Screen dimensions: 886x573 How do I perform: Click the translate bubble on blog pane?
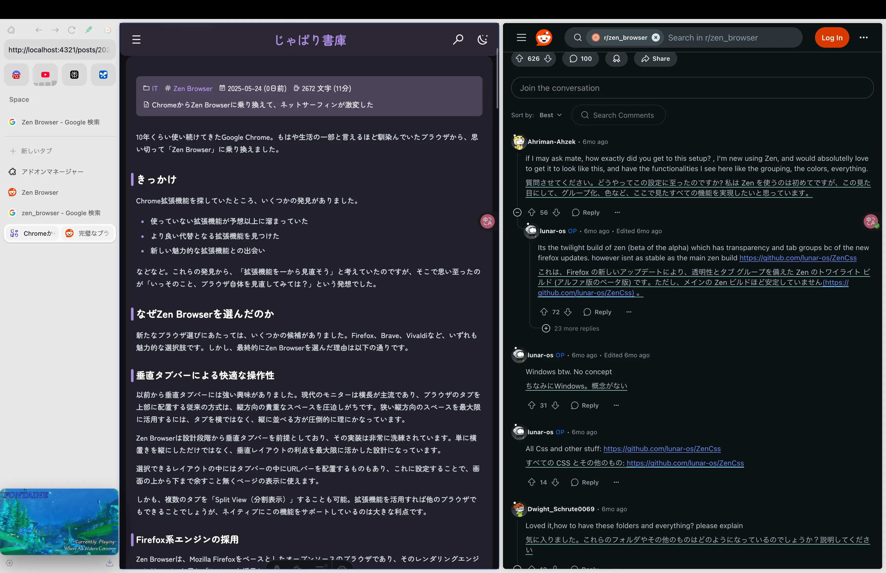(487, 221)
